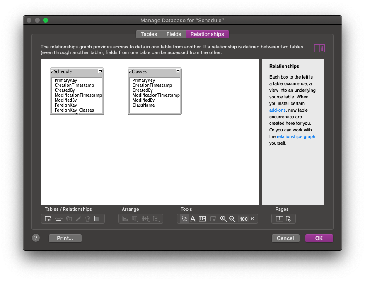Click the Classes table source arrow icon
365x281 pixels.
pyautogui.click(x=130, y=71)
